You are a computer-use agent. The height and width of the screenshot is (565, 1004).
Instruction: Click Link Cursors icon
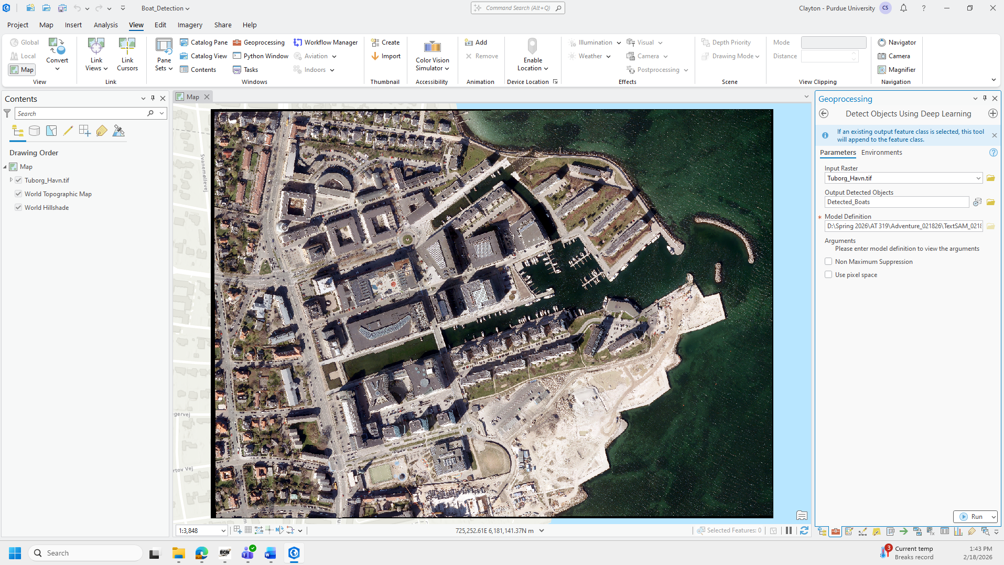coord(127,47)
